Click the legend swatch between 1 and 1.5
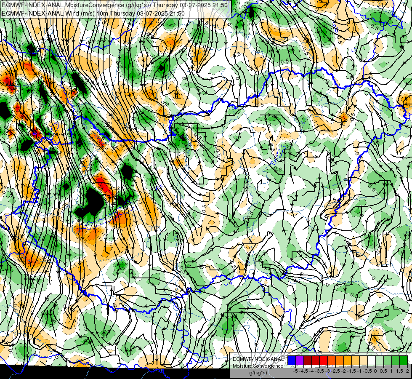This screenshot has height=379, width=412. (396, 360)
